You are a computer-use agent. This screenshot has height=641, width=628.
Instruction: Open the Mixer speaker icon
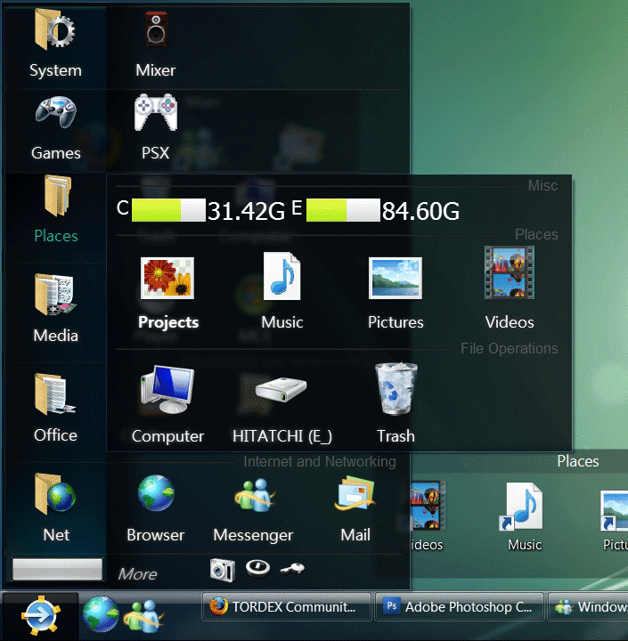(155, 31)
